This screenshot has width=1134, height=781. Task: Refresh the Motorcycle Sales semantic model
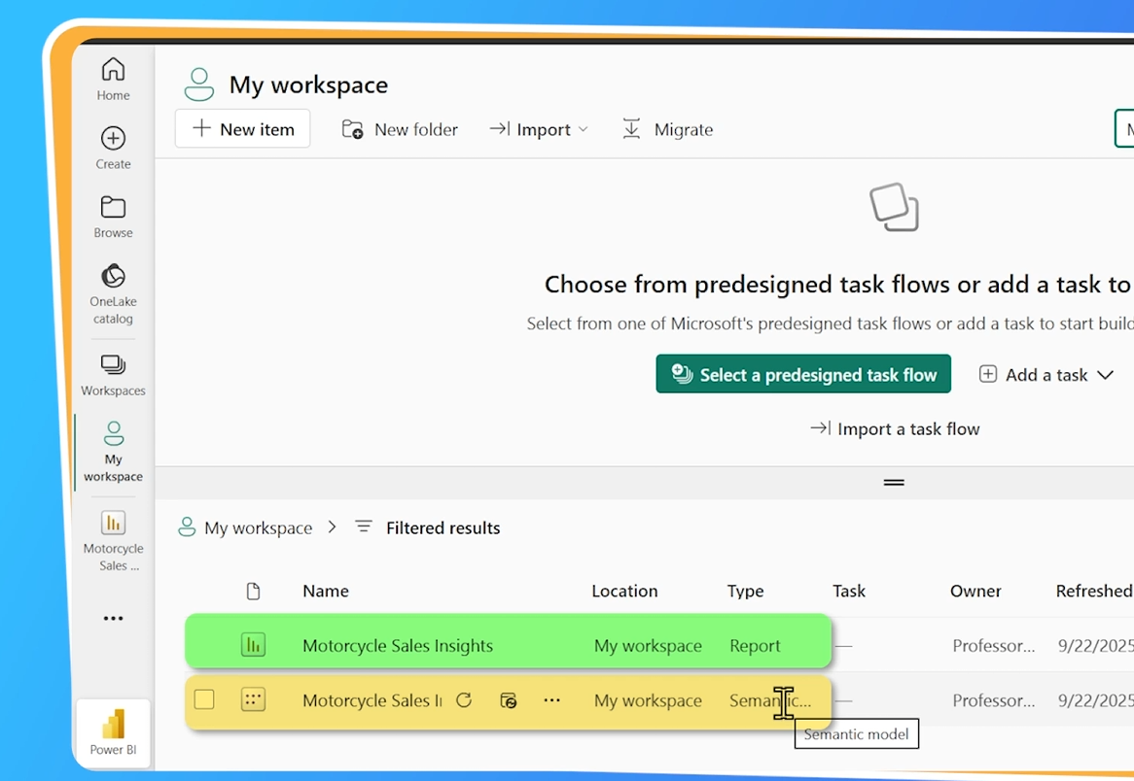pyautogui.click(x=465, y=700)
